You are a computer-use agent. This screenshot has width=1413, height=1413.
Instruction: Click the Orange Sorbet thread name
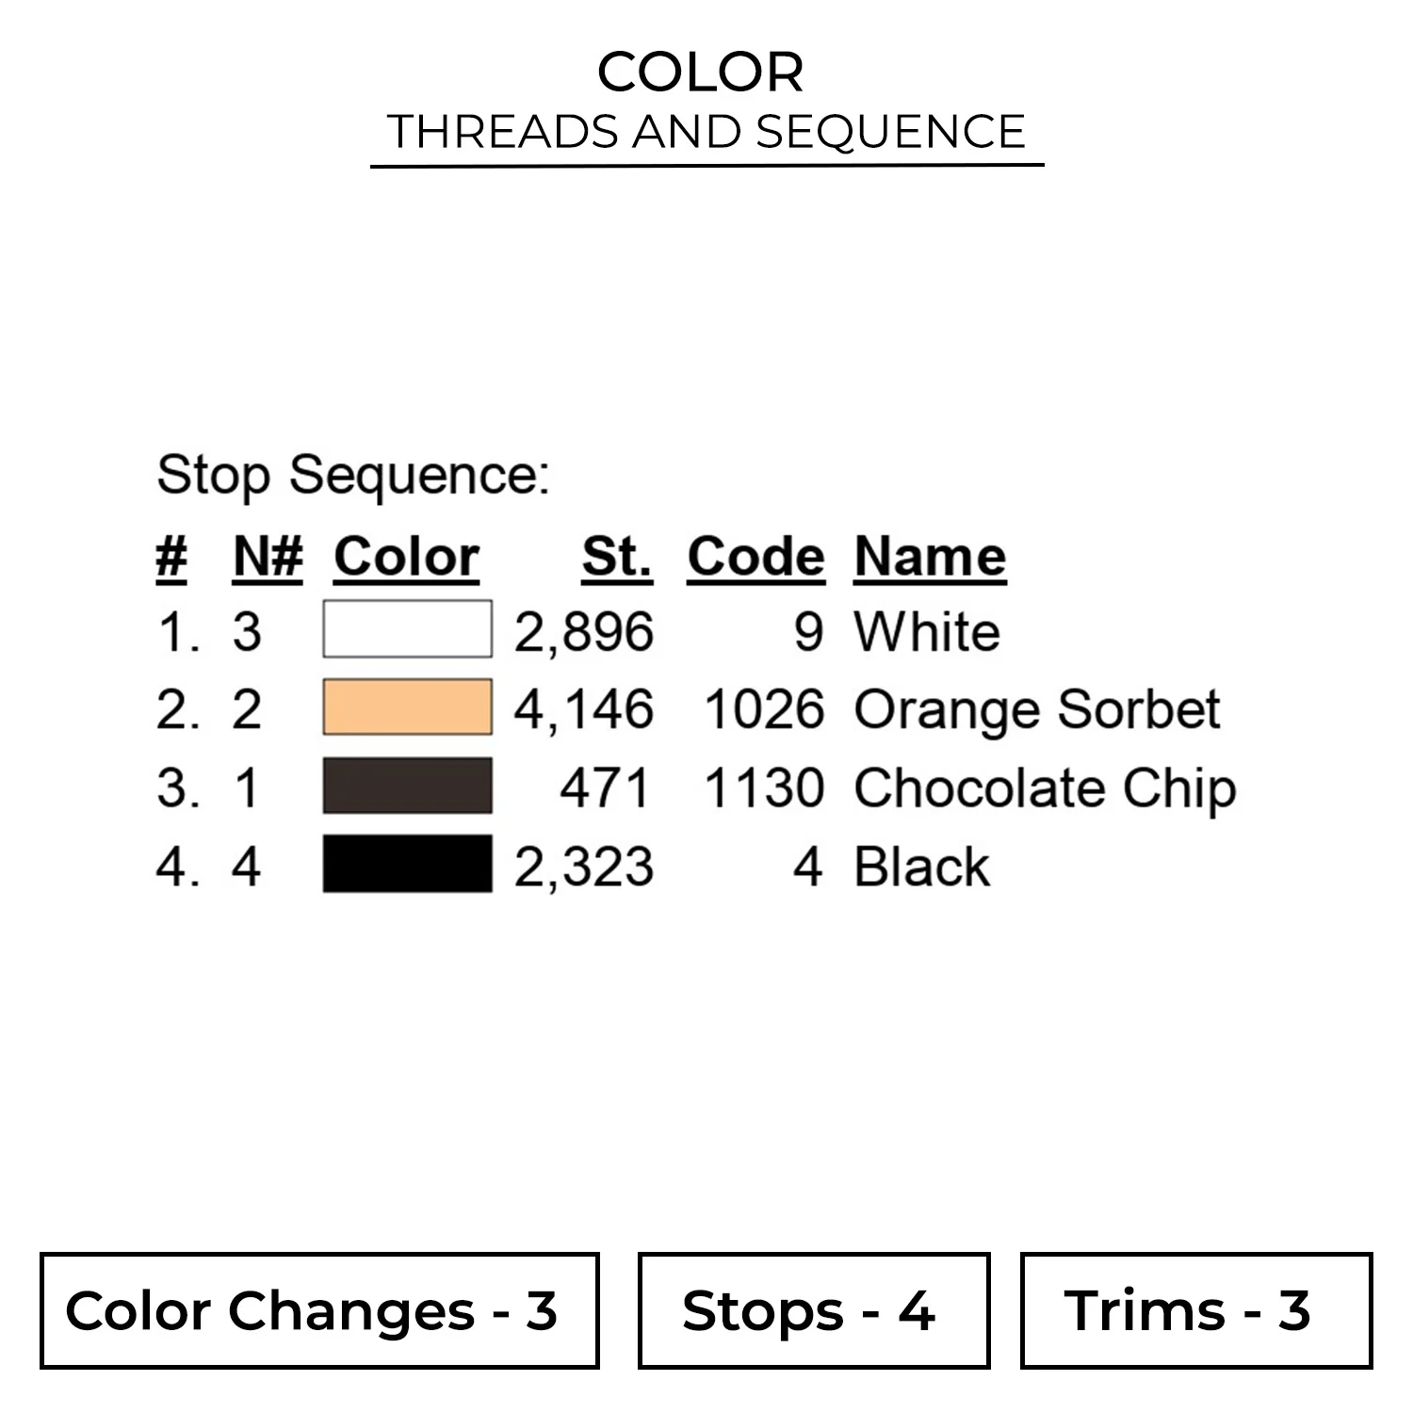click(x=1036, y=709)
